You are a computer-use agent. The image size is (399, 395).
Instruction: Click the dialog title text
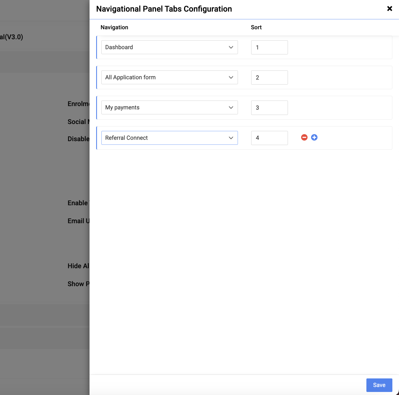click(164, 9)
